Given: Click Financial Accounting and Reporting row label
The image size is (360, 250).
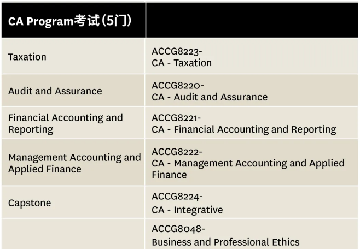Looking at the screenshot, I should tap(66, 123).
